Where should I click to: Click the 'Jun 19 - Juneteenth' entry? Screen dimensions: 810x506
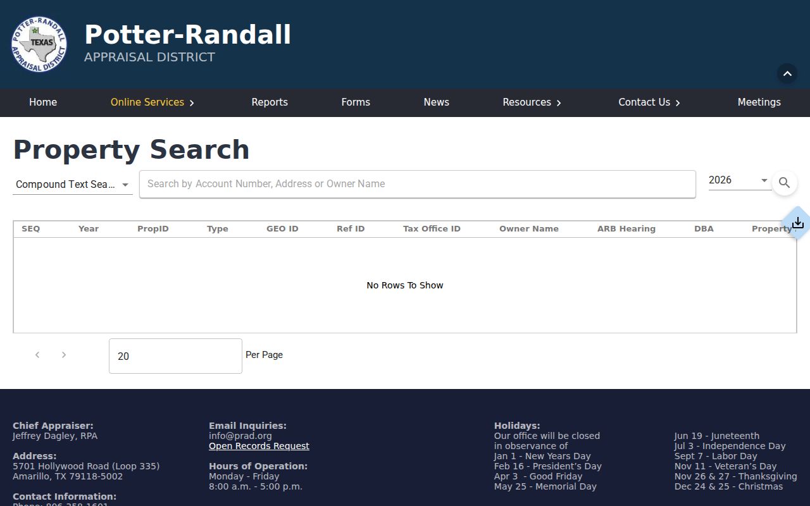click(717, 436)
